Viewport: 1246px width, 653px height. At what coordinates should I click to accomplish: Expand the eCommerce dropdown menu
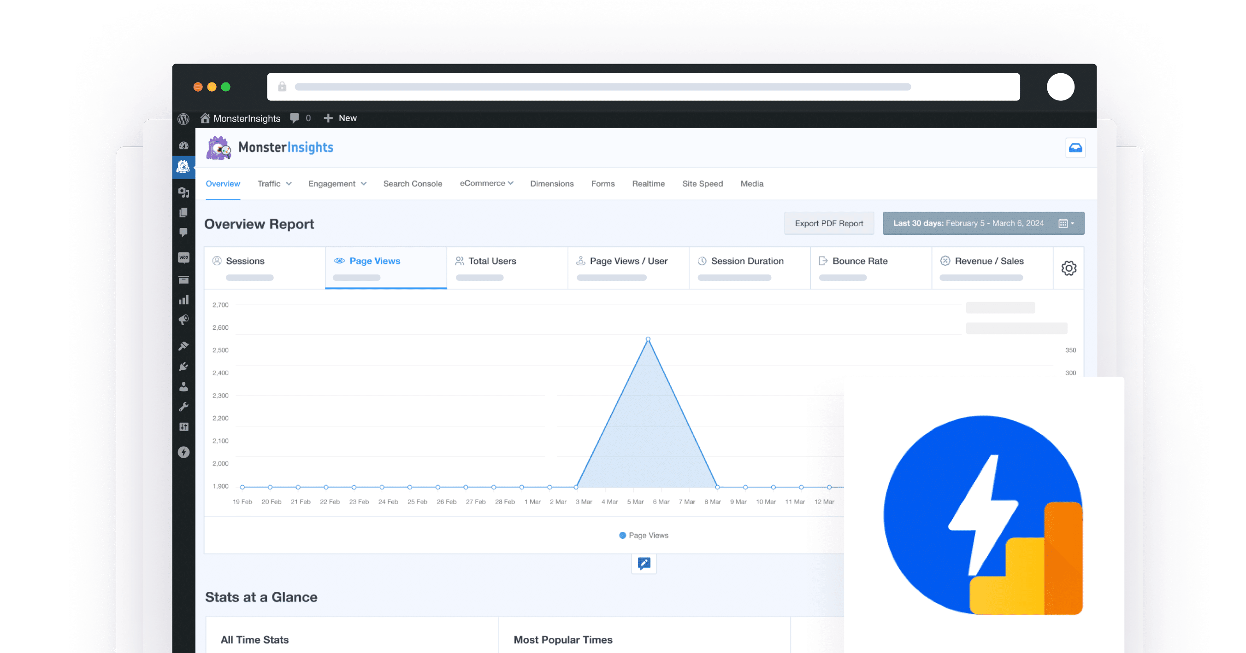click(487, 183)
